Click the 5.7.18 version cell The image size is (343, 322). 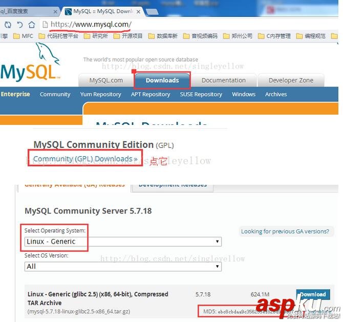click(203, 294)
